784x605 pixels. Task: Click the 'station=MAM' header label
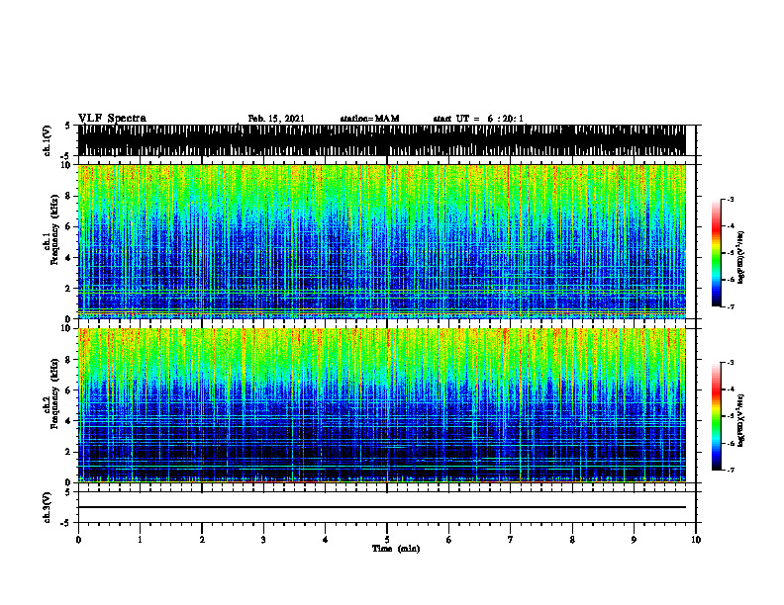[369, 119]
